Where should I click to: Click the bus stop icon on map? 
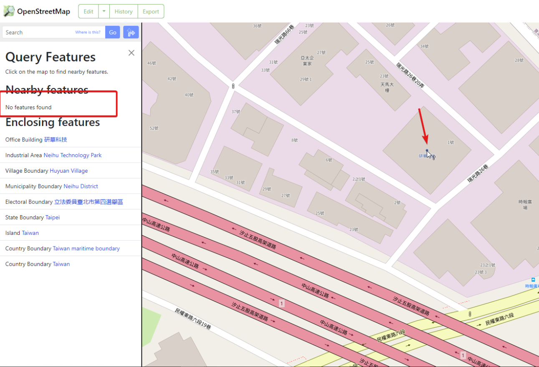[x=533, y=280]
